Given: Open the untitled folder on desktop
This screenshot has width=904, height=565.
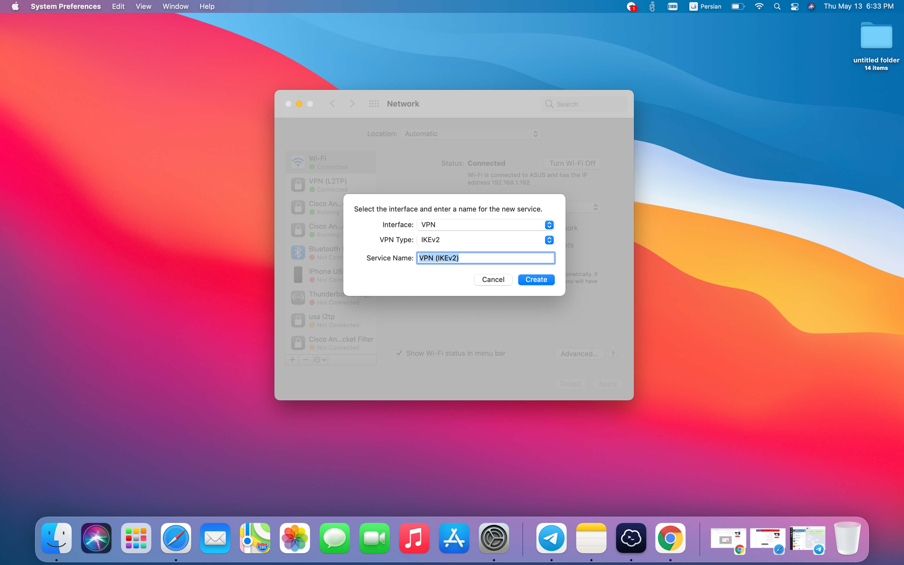Looking at the screenshot, I should [x=876, y=36].
